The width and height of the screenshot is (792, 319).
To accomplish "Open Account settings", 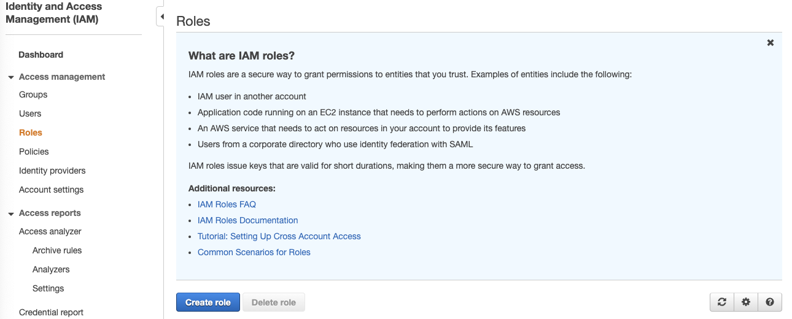I will click(x=51, y=190).
